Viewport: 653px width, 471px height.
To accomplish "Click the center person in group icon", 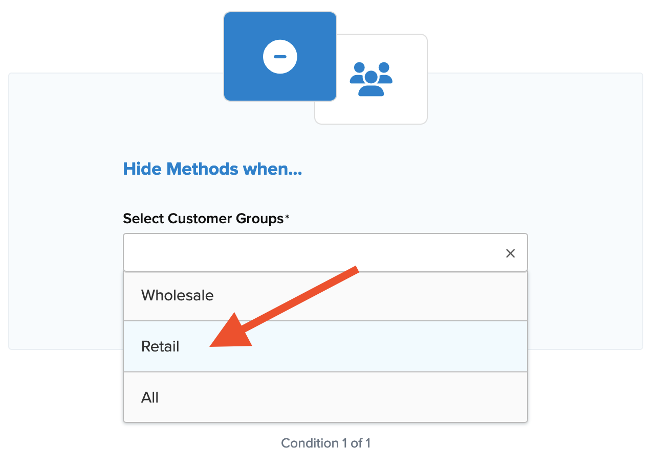I will (371, 83).
